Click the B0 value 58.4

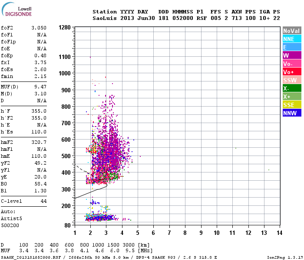(40, 184)
